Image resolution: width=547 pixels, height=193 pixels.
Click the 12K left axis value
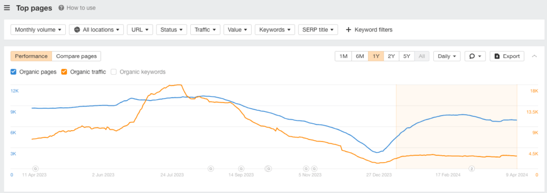(14, 91)
